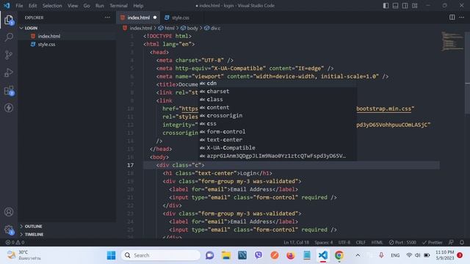Open Explorer Views and More Actions ellipsis
470x264 pixels.
(107, 18)
